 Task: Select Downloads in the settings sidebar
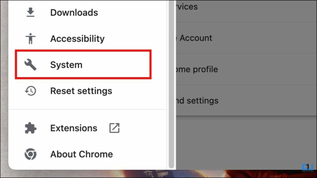tap(74, 12)
